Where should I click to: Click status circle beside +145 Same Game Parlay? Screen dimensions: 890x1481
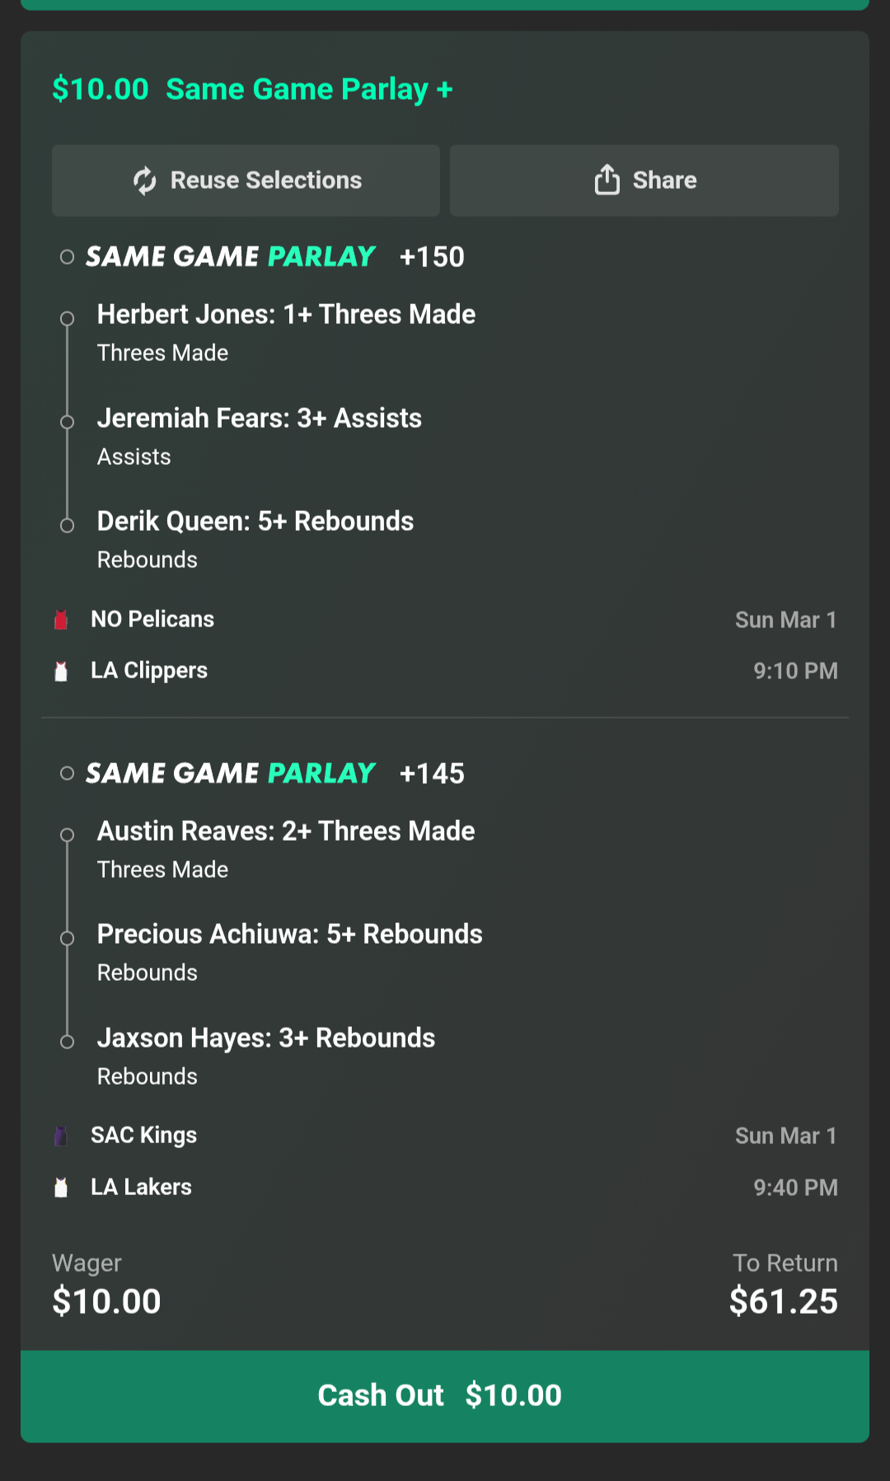(68, 773)
